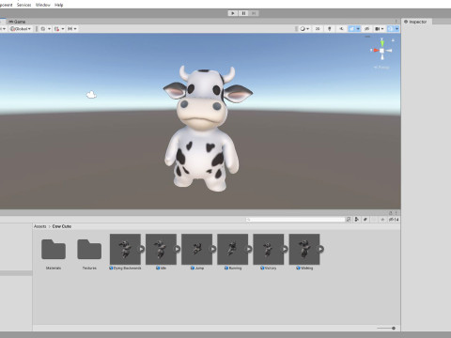Open the Global handle rotation dropdown
451x338 pixels.
click(x=21, y=28)
